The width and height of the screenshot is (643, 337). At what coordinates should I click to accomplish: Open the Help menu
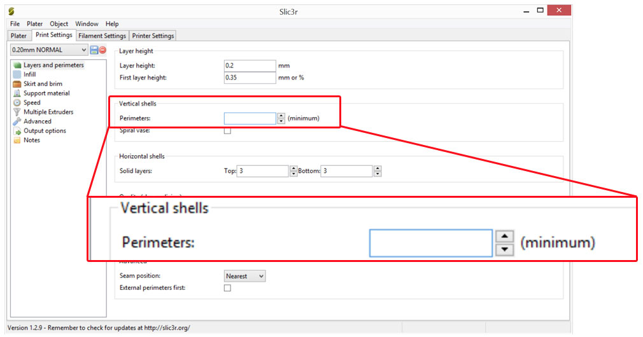[112, 24]
